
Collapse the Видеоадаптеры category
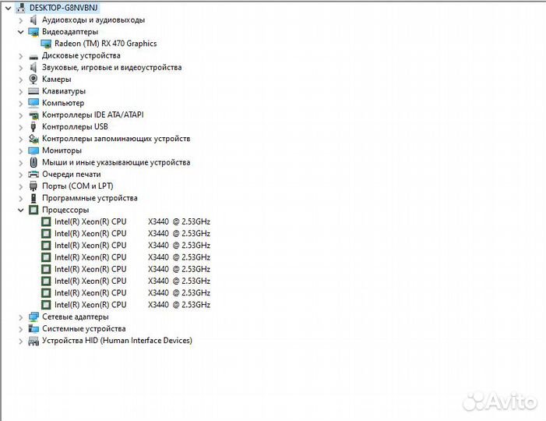pyautogui.click(x=20, y=32)
